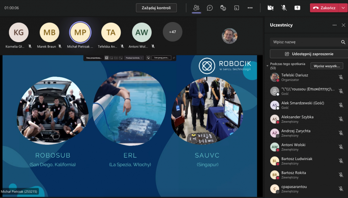
Task: Select Andrzej Zarychta in list
Action: click(307, 133)
